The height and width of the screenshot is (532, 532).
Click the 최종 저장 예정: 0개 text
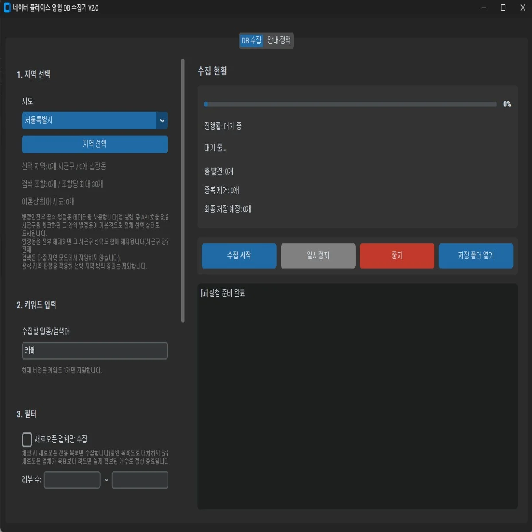coord(228,209)
